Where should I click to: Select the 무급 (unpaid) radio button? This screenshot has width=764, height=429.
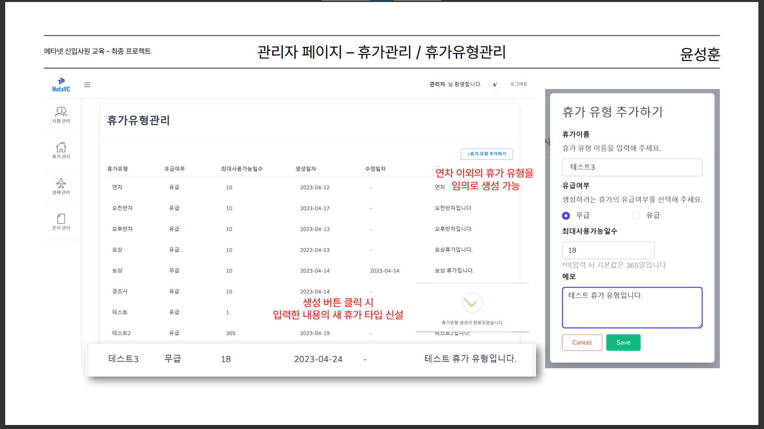(566, 216)
